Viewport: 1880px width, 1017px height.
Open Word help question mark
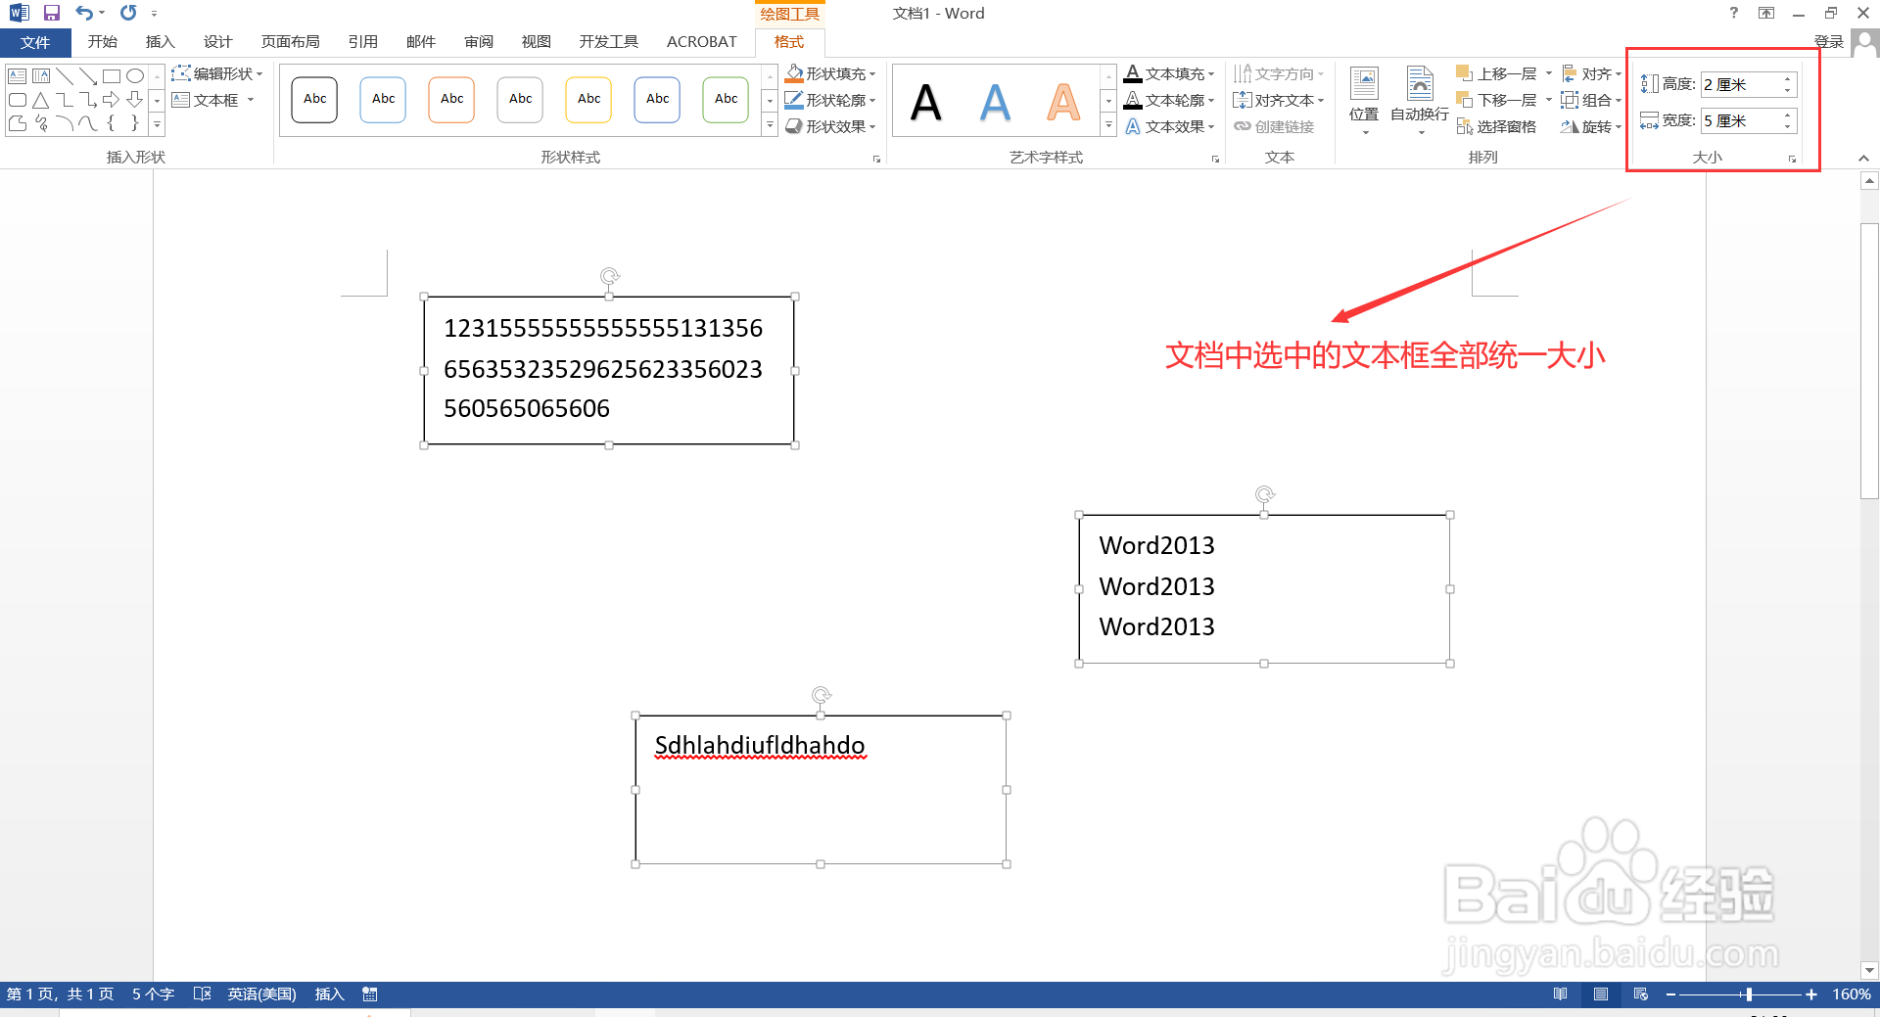1733,13
